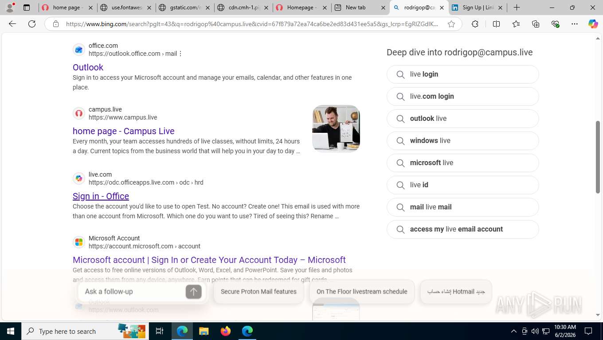603x340 pixels.
Task: Open options dots beside outlook.office.com result
Action: [180, 54]
